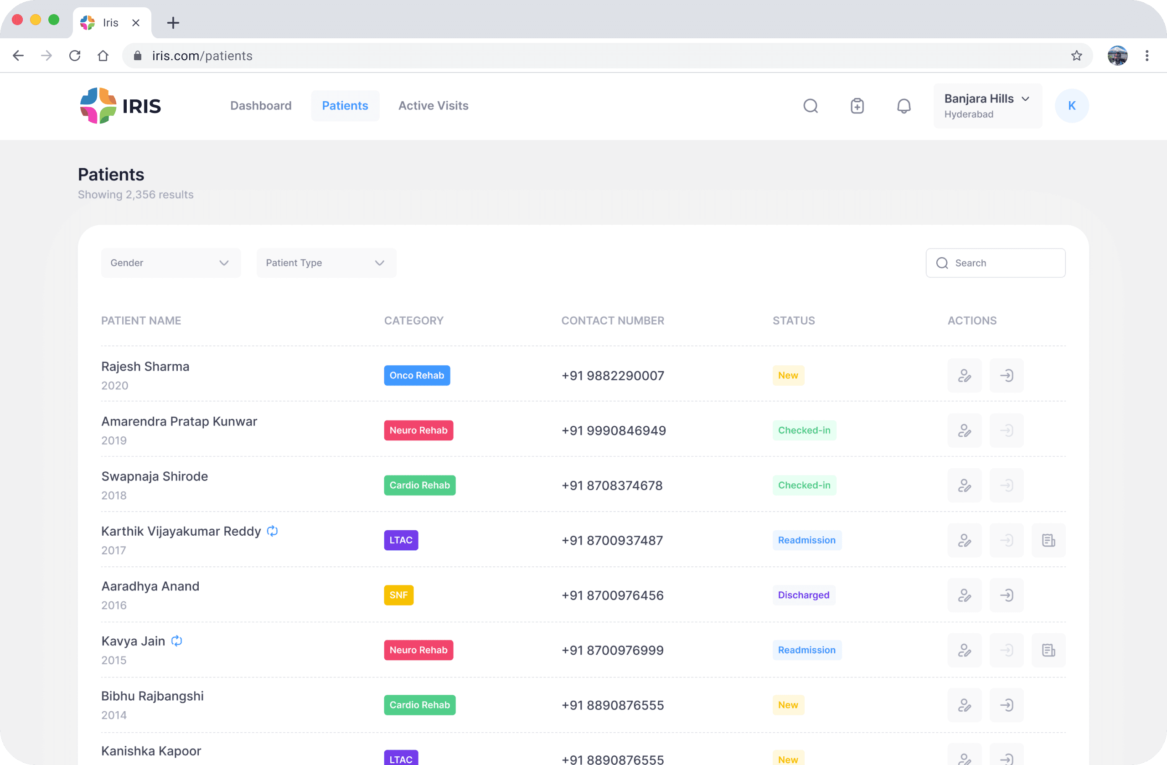
Task: Click the K user avatar button
Action: (x=1071, y=106)
